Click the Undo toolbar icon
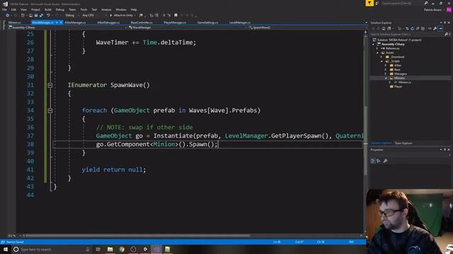 [48, 16]
